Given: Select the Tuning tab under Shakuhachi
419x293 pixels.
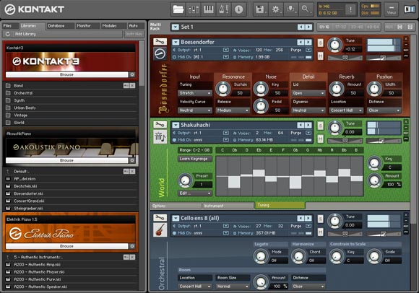Looking at the screenshot, I should point(280,205).
